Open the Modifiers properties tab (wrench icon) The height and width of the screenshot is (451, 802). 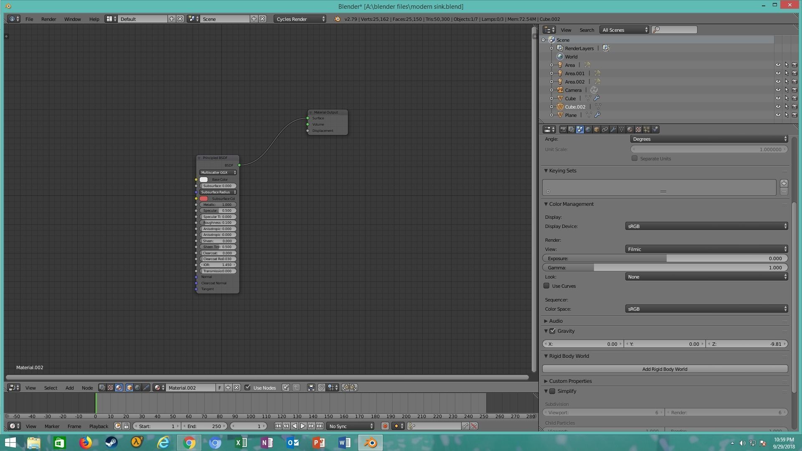[613, 129]
